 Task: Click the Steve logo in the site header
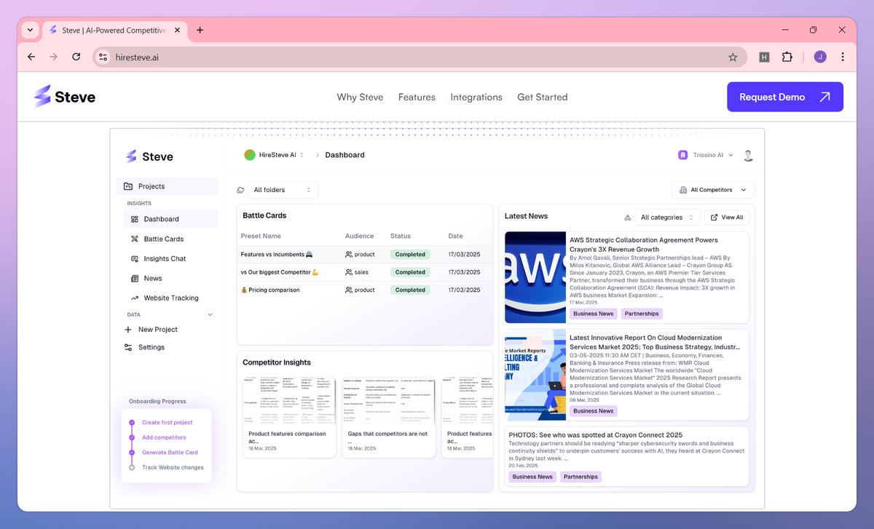[64, 97]
